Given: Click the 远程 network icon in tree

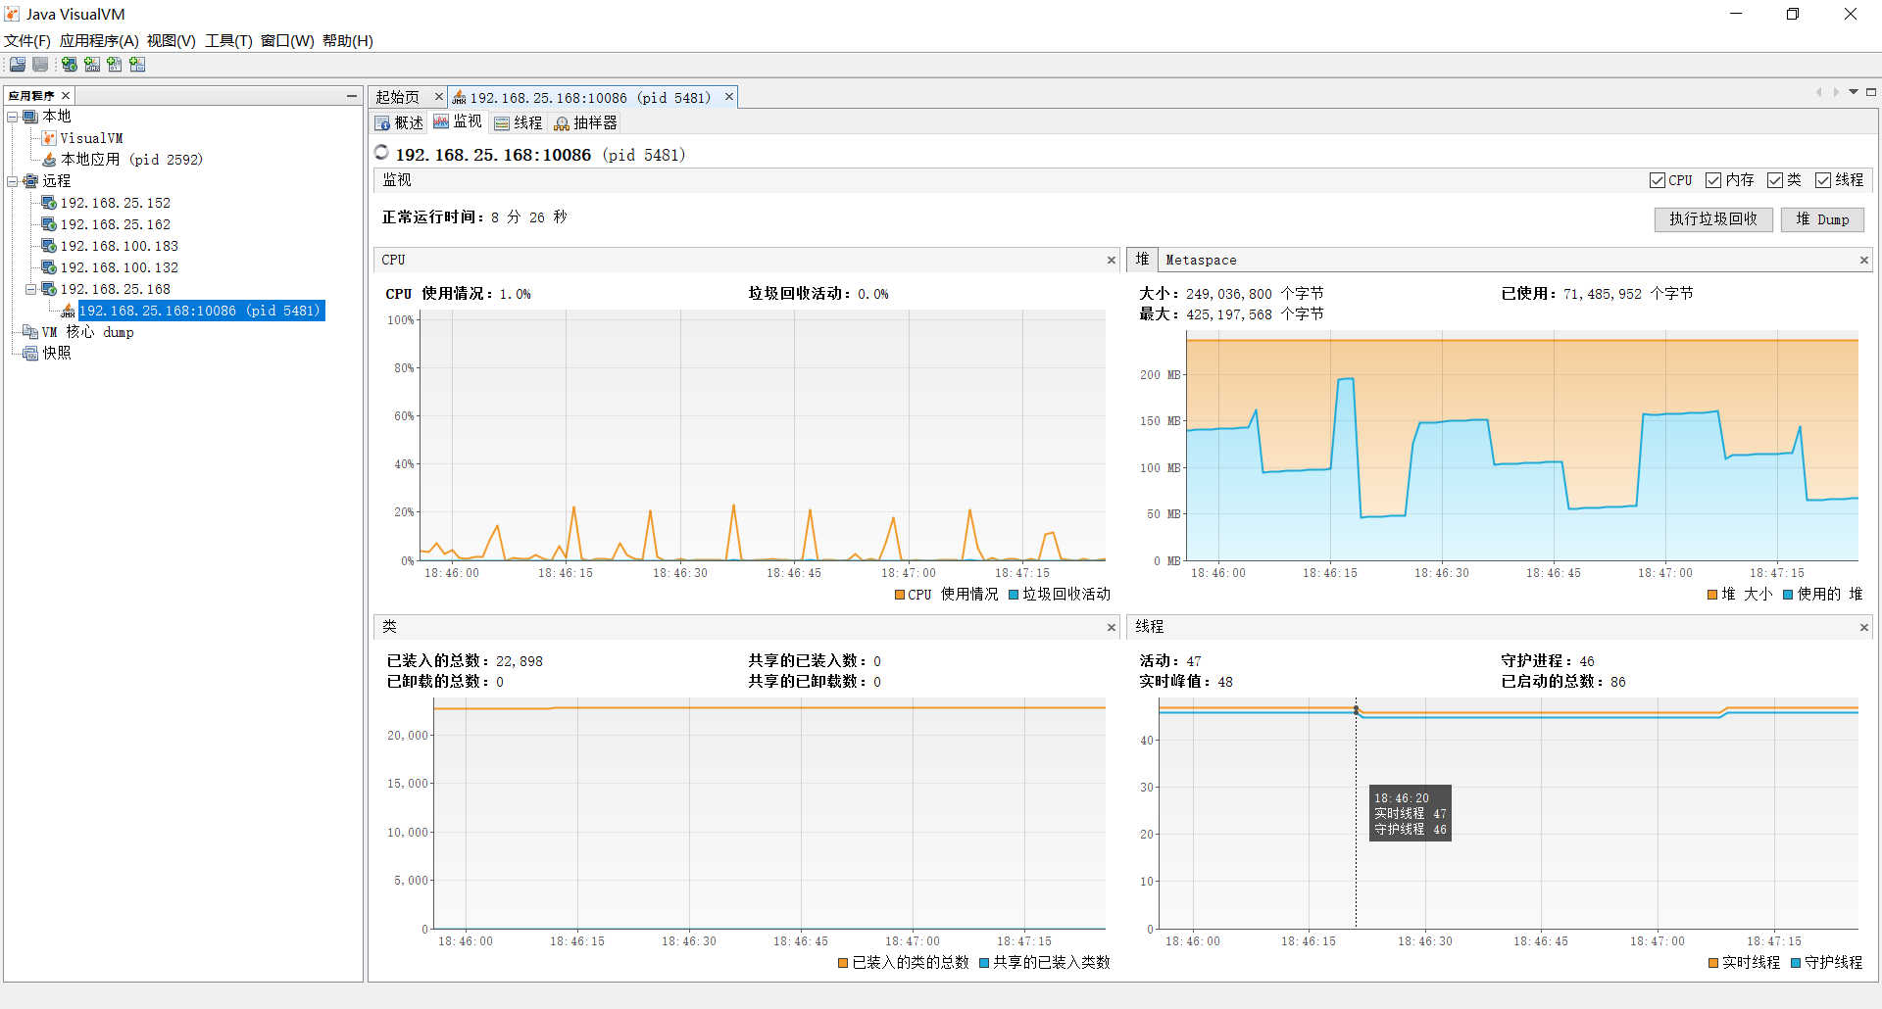Looking at the screenshot, I should point(30,181).
